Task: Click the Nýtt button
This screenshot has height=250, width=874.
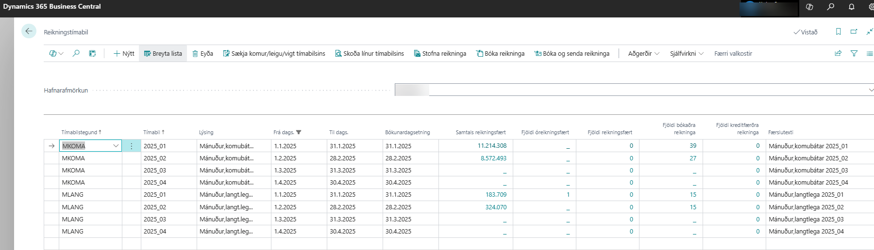Action: pos(124,53)
